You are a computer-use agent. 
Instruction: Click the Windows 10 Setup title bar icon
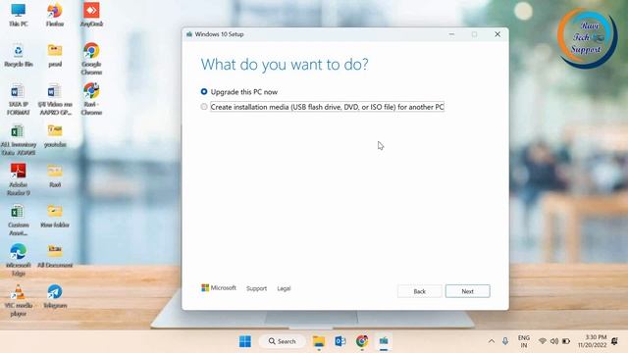coord(189,34)
